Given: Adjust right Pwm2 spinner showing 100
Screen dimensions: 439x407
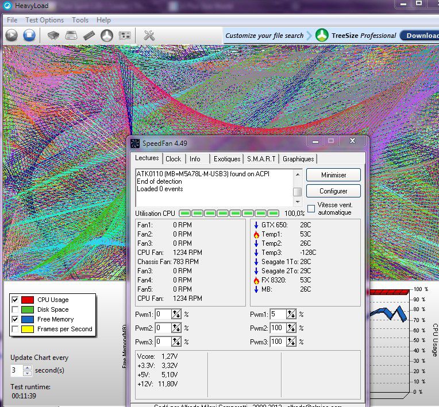Looking at the screenshot, I should coord(291,328).
